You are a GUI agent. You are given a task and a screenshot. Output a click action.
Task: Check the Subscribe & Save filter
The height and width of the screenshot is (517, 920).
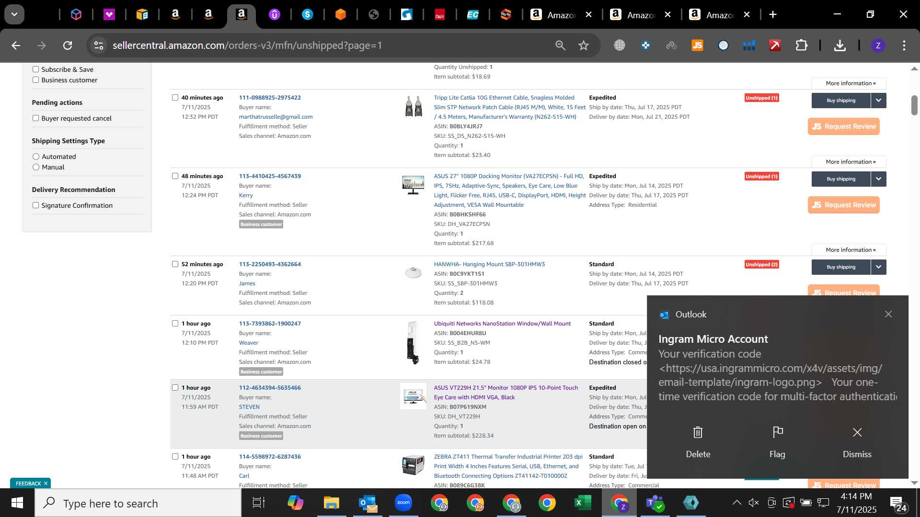coord(35,69)
